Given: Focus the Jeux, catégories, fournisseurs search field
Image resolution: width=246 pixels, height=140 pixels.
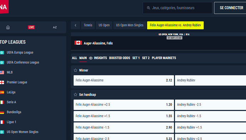Looking at the screenshot, I should pos(178,8).
